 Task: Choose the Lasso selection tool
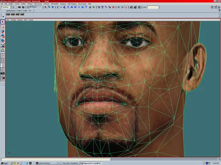pyautogui.click(x=3, y=27)
